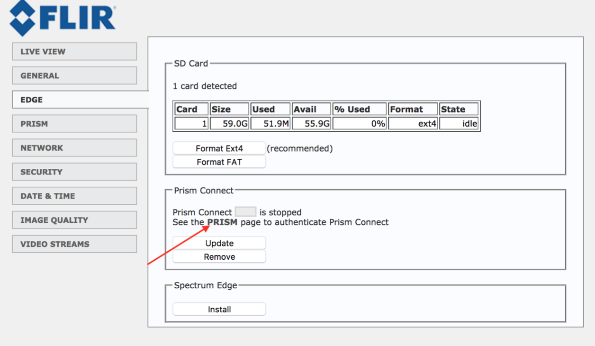This screenshot has width=595, height=346.
Task: Open the IMAGE QUALITY page
Action: pos(74,220)
